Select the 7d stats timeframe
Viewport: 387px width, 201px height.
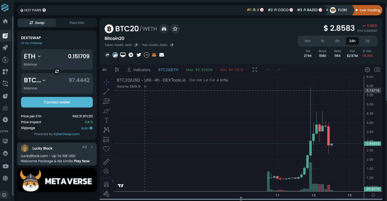pos(367,41)
